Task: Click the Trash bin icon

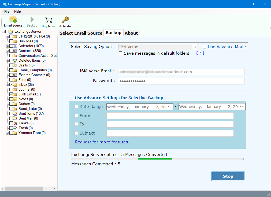Action: 15,128
